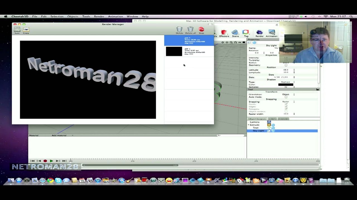357x200 pixels.
Task: Click the material tag on Text row
Action: (273, 128)
